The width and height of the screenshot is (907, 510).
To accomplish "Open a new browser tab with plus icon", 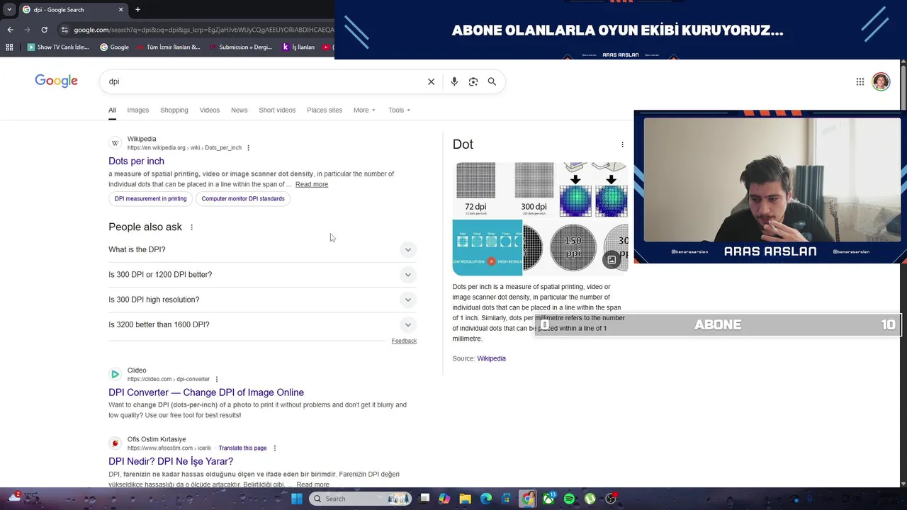I will 137,10.
